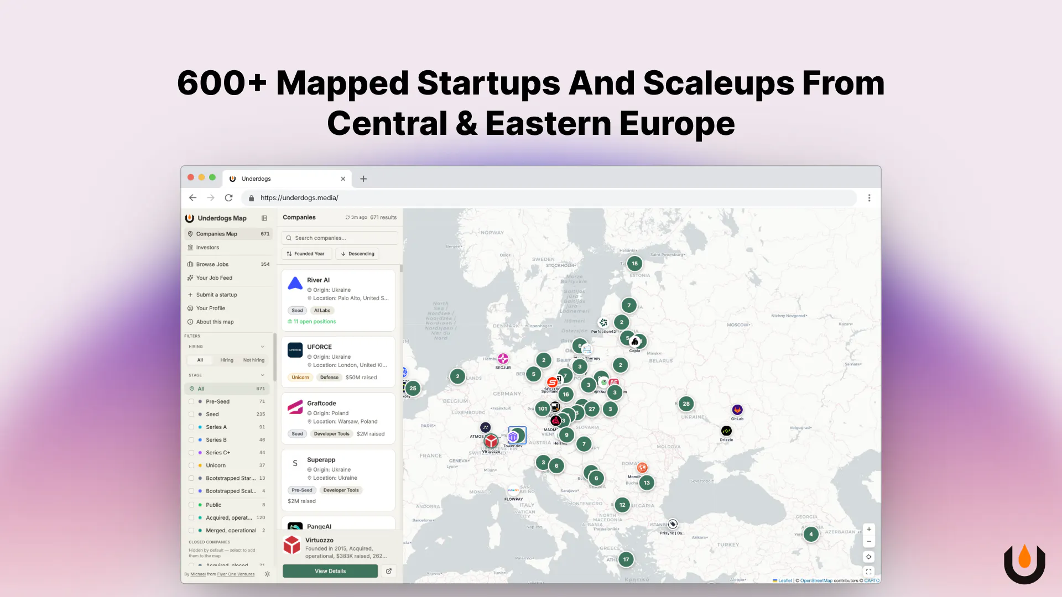Image resolution: width=1062 pixels, height=597 pixels.
Task: Zoom in on the map
Action: 869,530
